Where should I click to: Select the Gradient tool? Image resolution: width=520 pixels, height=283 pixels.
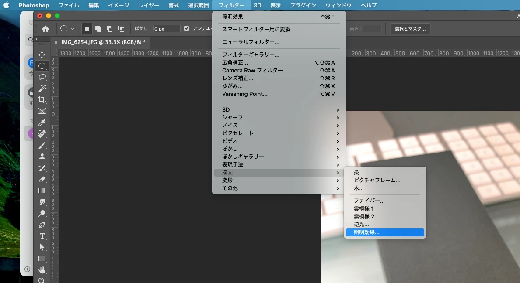click(x=42, y=191)
